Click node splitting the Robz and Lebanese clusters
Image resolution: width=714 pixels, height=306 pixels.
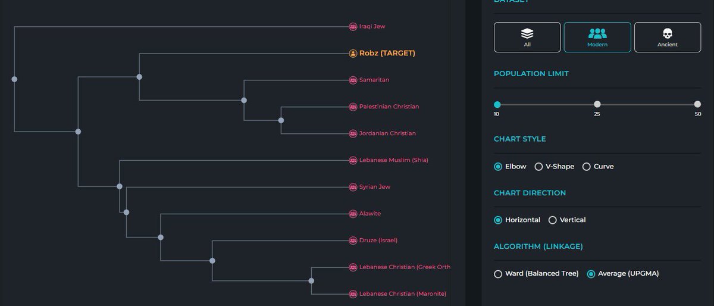pyautogui.click(x=78, y=132)
